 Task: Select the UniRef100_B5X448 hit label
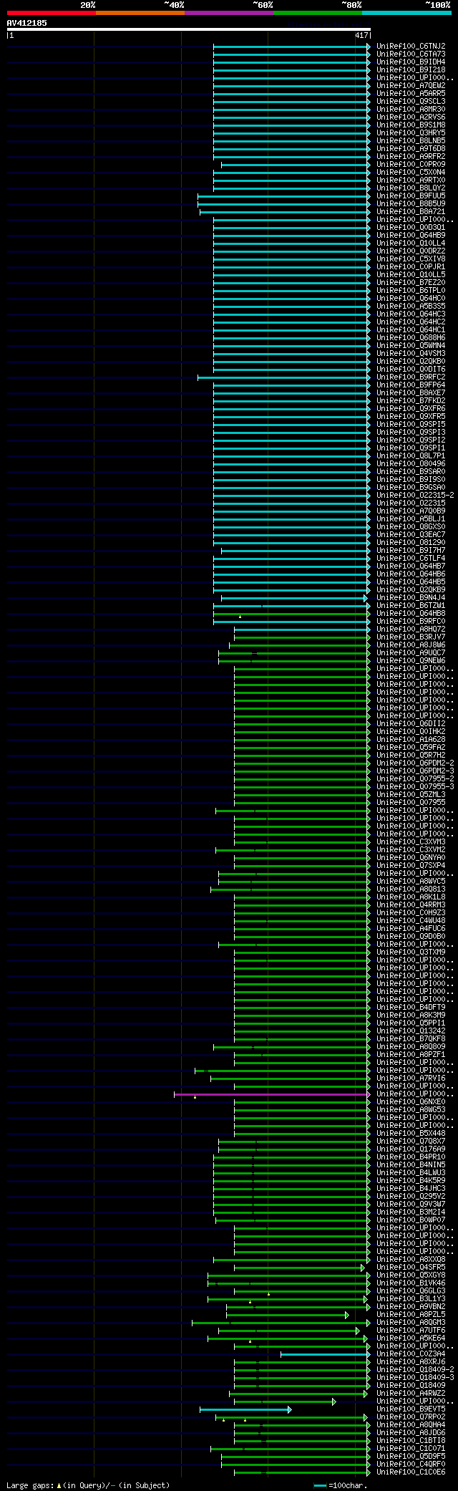pyautogui.click(x=411, y=1134)
